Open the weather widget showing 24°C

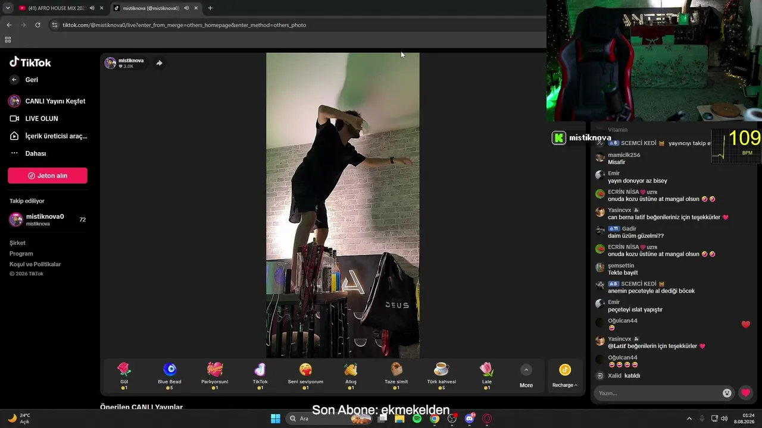19,418
